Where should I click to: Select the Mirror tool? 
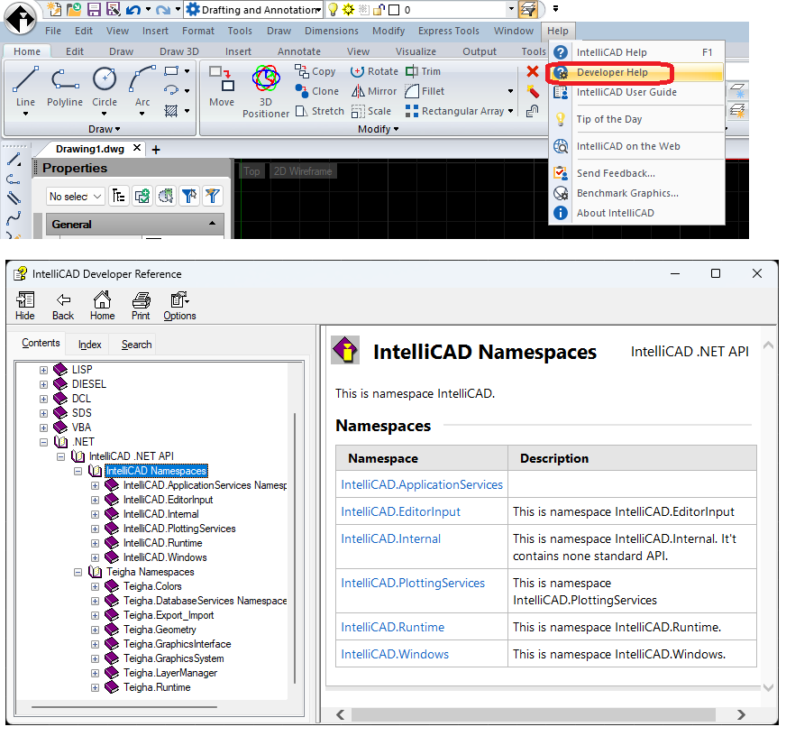tap(374, 91)
